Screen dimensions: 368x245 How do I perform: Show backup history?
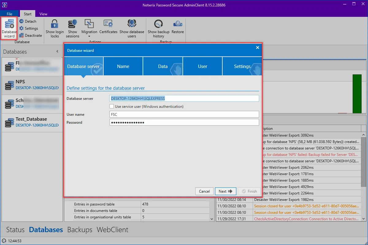159,28
